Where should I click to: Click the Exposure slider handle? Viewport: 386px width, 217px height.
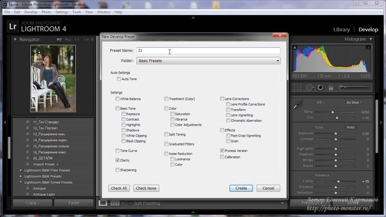[x=335, y=133]
